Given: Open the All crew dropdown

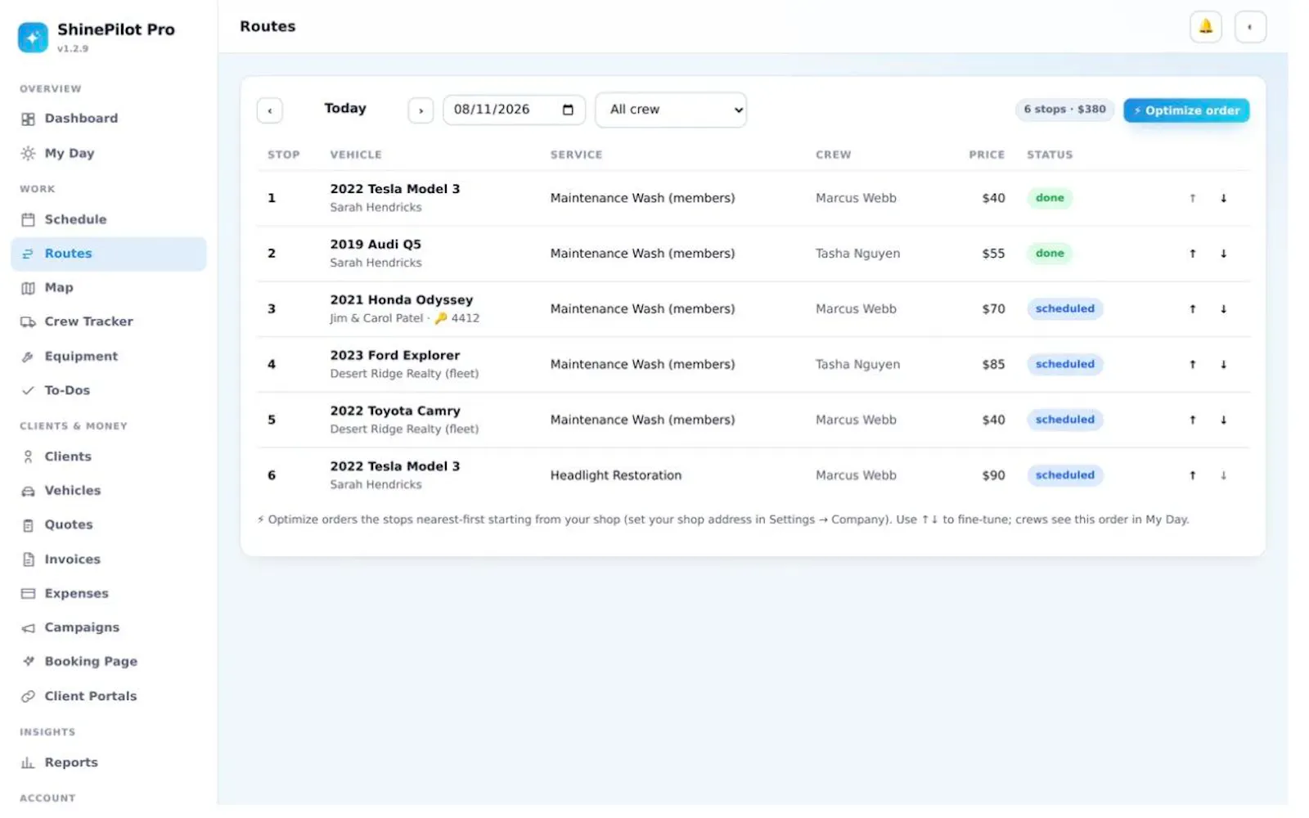Looking at the screenshot, I should click(x=671, y=110).
